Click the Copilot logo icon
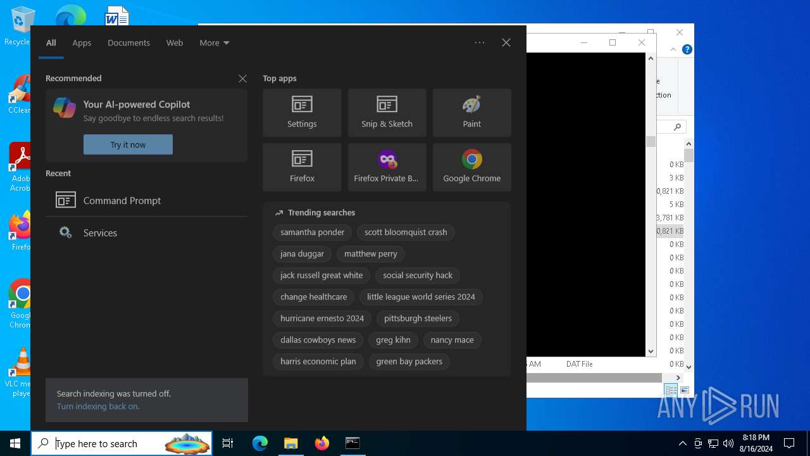This screenshot has height=456, width=810. pyautogui.click(x=65, y=108)
